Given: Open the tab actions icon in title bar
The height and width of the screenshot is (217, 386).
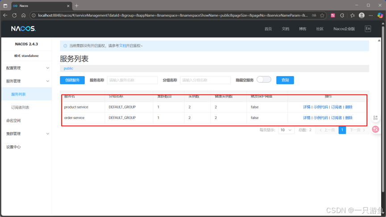Looking at the screenshot, I should 5,6.
